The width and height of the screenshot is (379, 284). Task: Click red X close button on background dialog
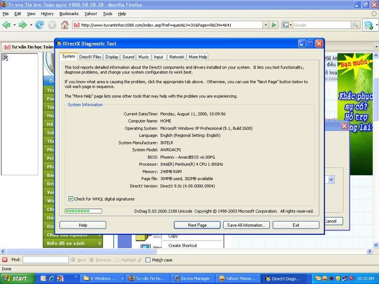pos(344,126)
